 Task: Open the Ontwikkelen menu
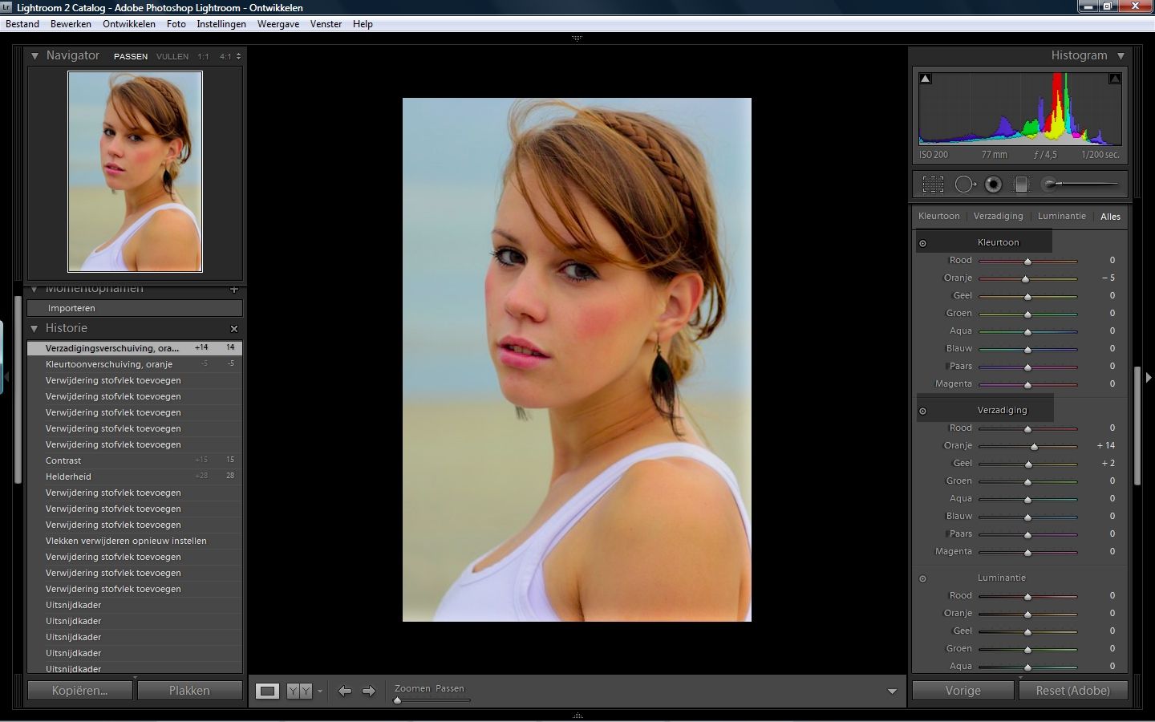[x=129, y=24]
